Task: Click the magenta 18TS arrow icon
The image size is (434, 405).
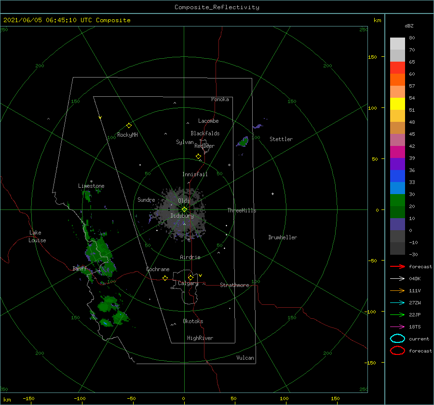Action: 397,327
